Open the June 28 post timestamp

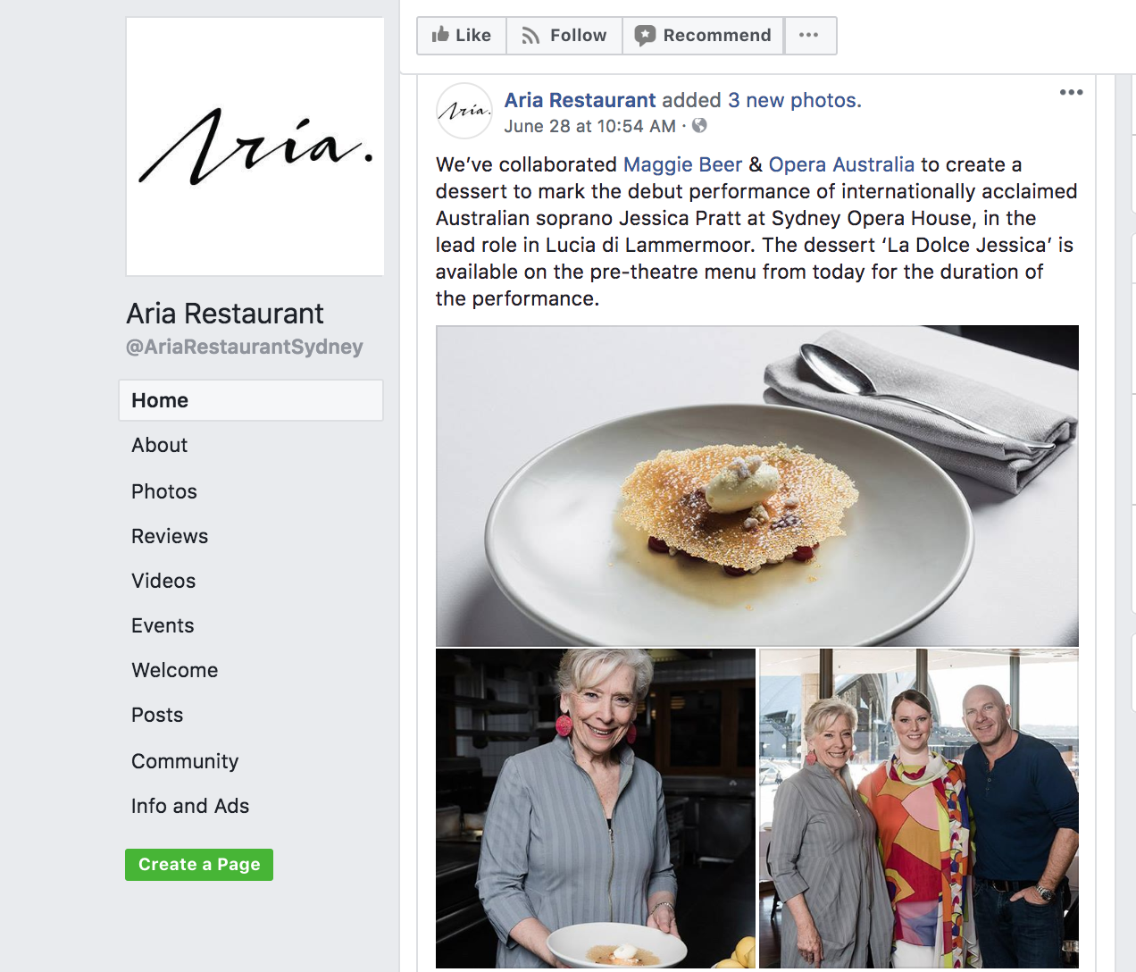pyautogui.click(x=589, y=126)
